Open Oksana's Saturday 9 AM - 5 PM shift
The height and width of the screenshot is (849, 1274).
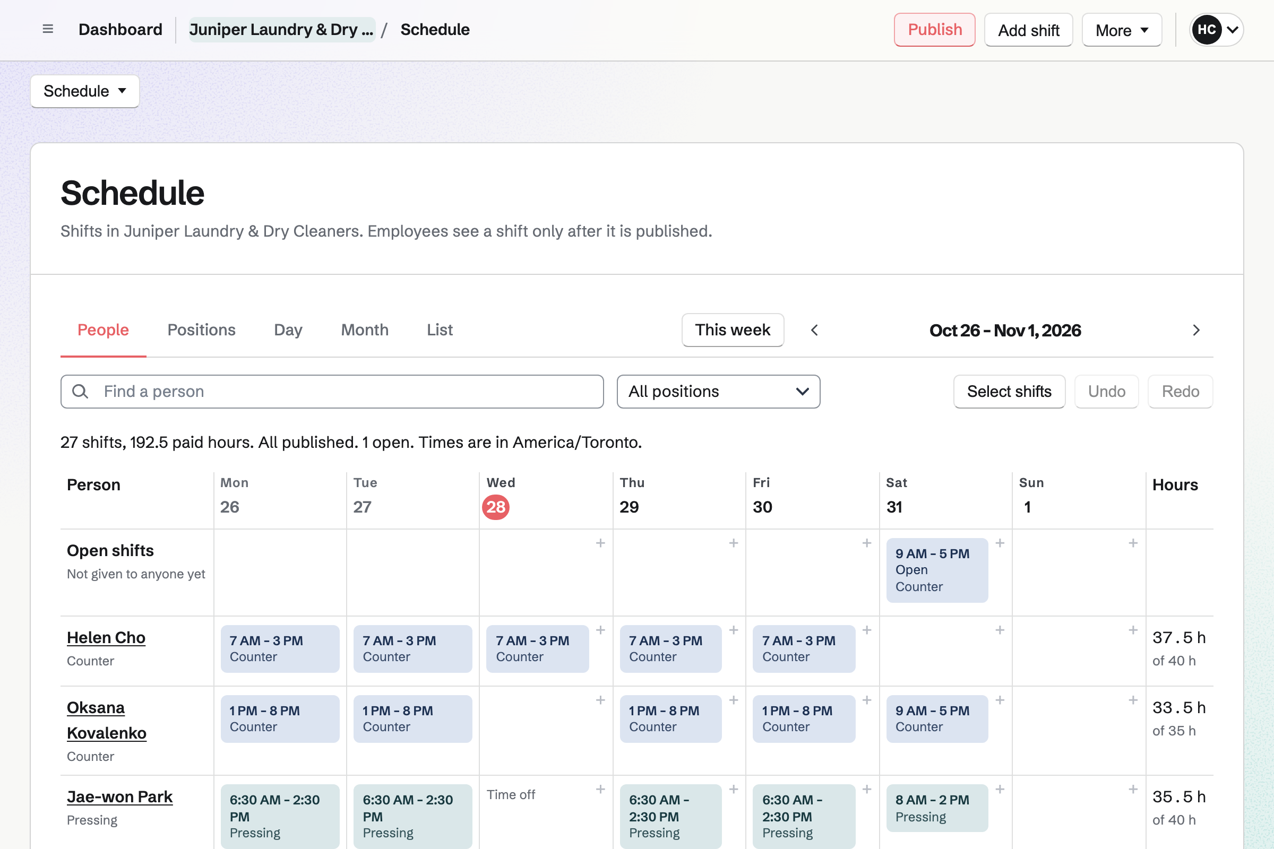point(937,718)
